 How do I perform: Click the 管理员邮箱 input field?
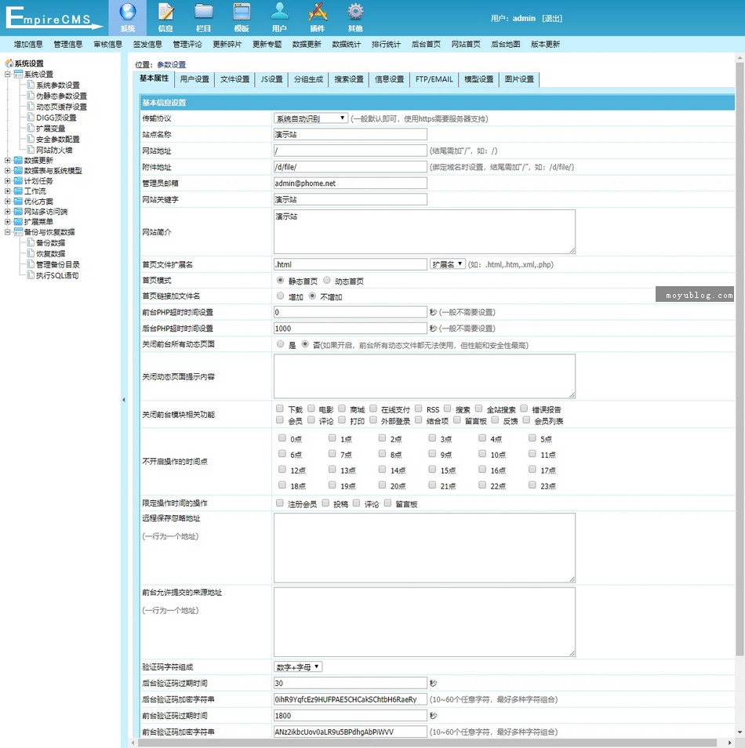(x=351, y=183)
